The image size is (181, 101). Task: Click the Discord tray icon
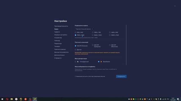click(129, 99)
